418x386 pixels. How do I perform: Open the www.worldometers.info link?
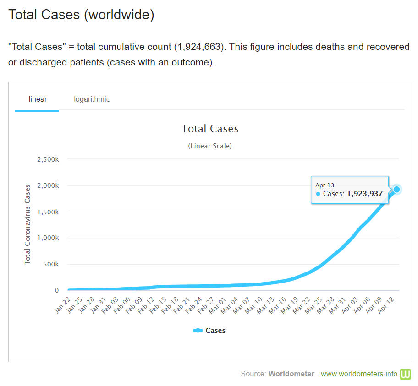359,374
